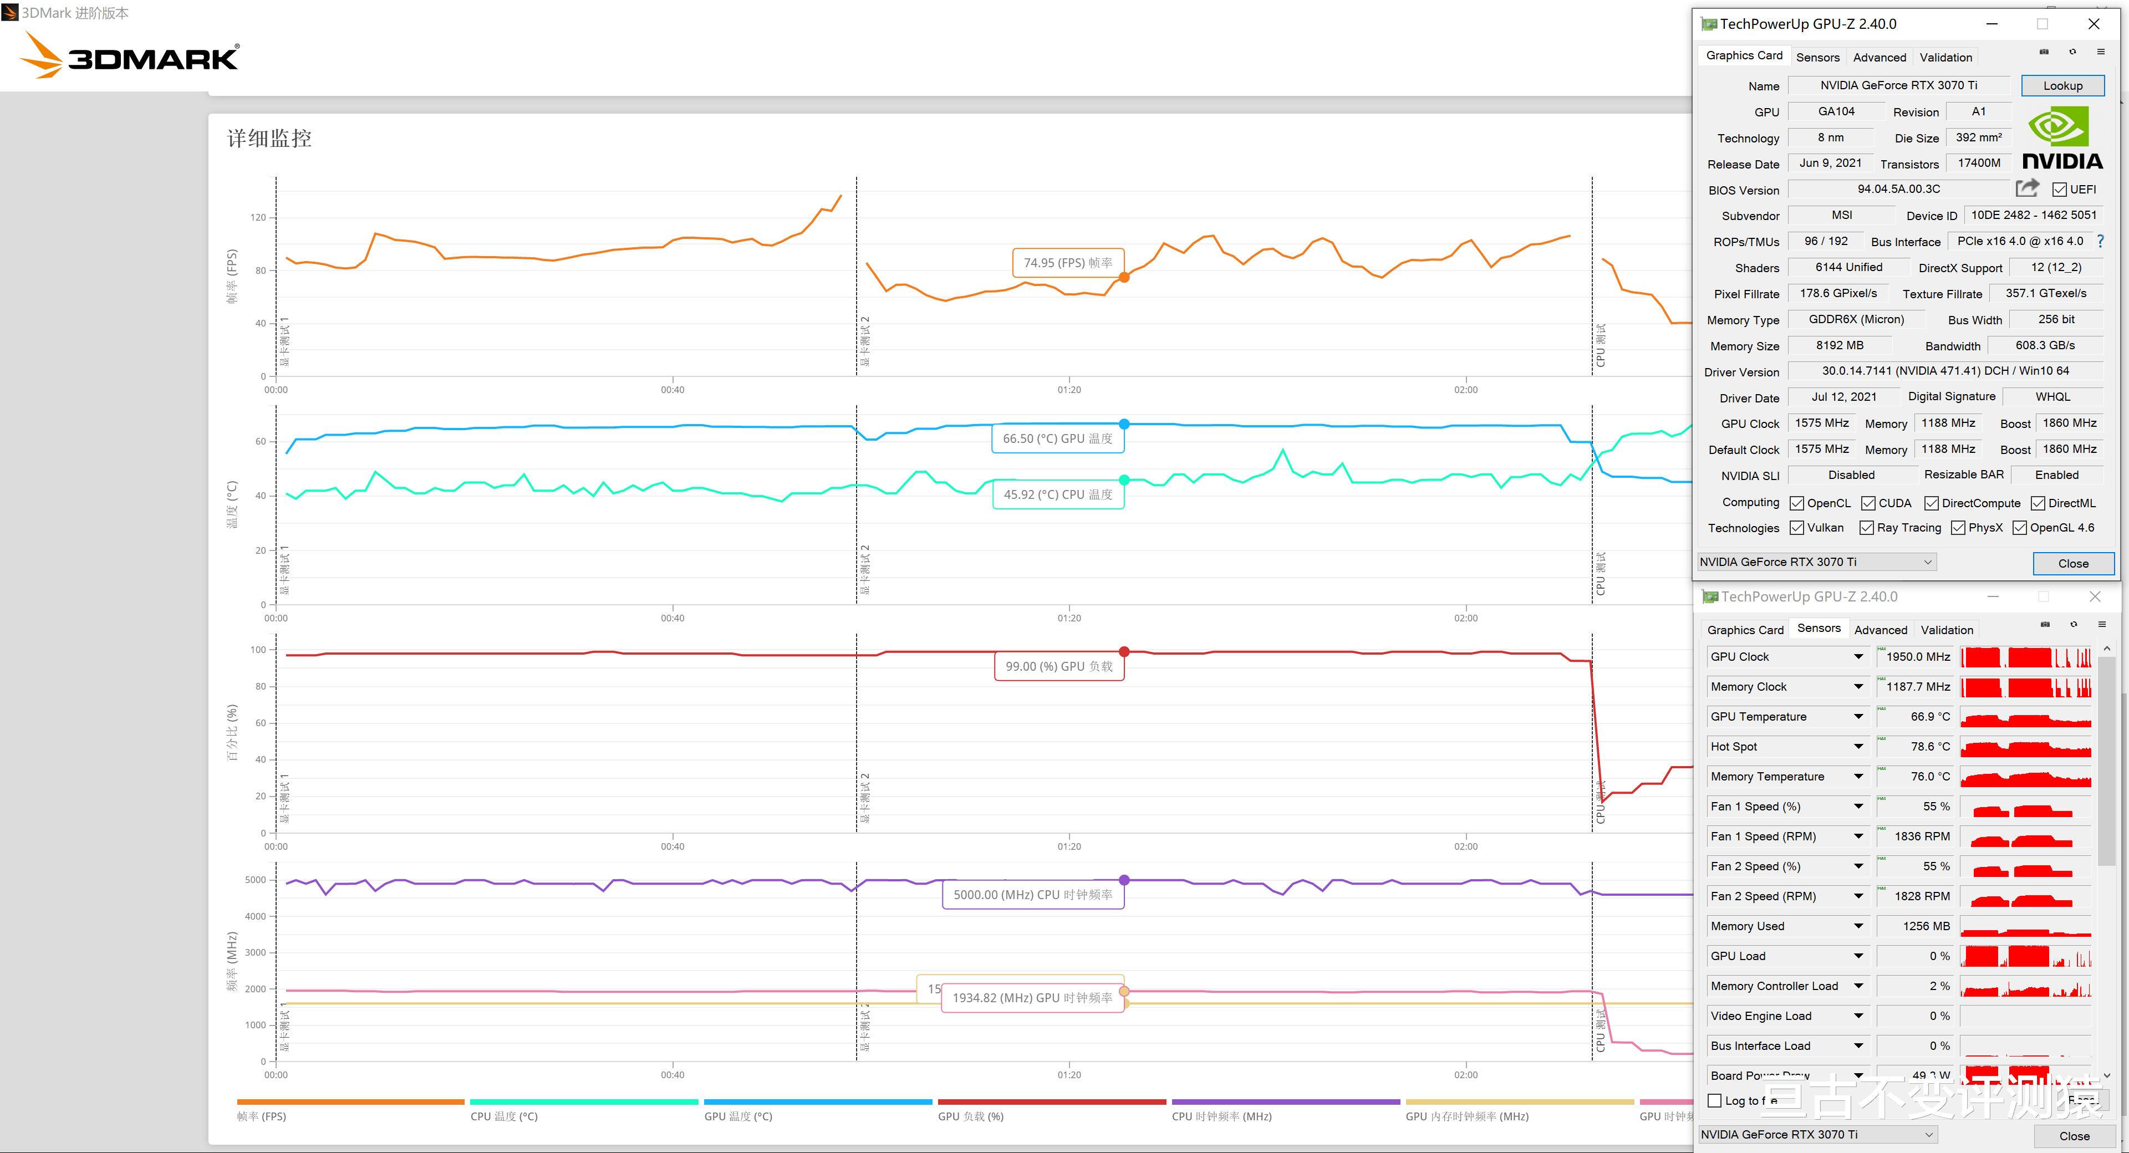Click the screenshot camera icon in top GPU-Z window

(2044, 52)
